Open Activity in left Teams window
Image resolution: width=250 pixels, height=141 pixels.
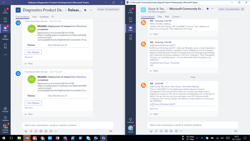pos(5,11)
